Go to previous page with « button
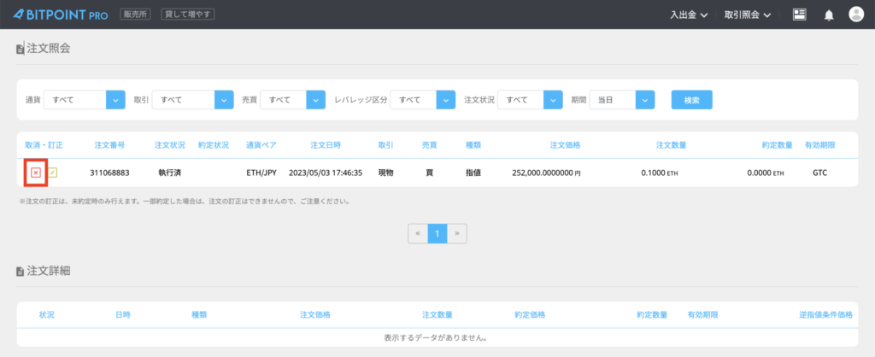This screenshot has width=875, height=357. (418, 234)
